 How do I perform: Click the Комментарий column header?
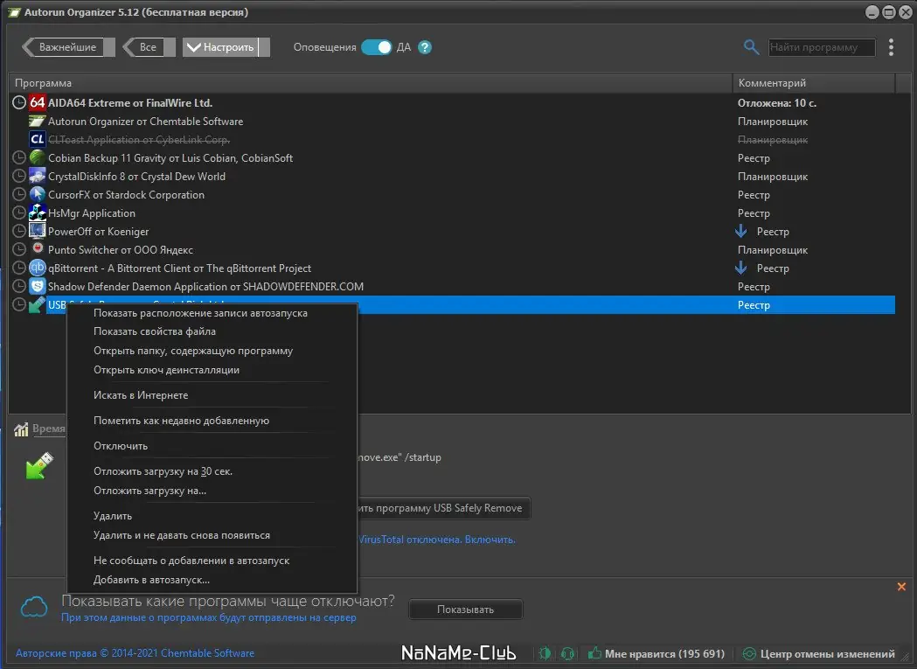814,83
